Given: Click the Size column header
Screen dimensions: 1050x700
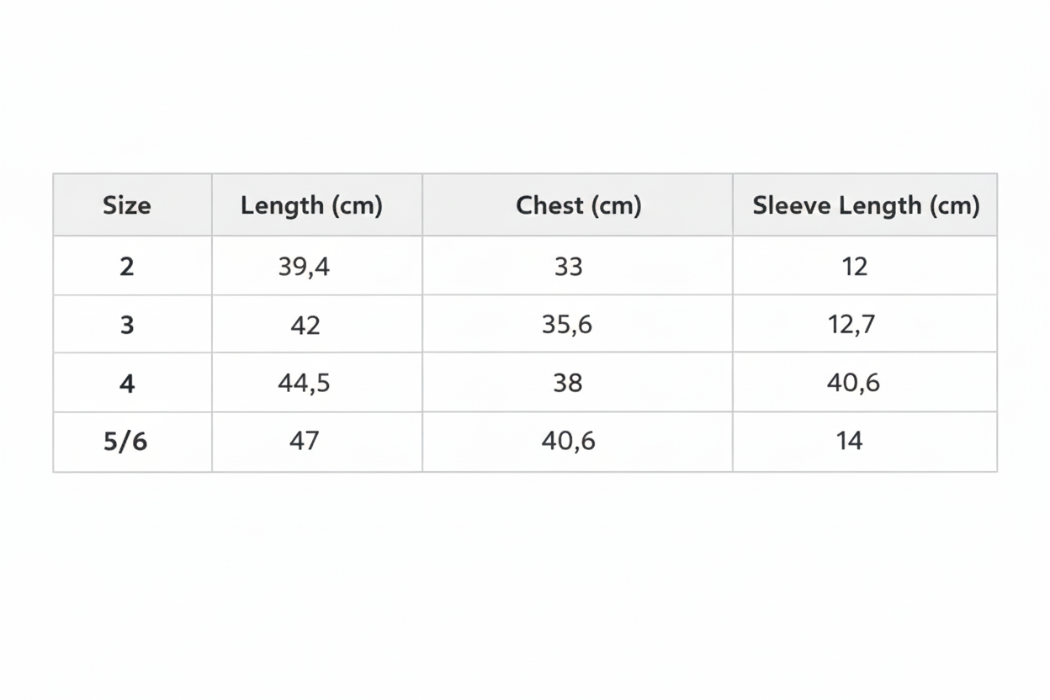Looking at the screenshot, I should [127, 205].
